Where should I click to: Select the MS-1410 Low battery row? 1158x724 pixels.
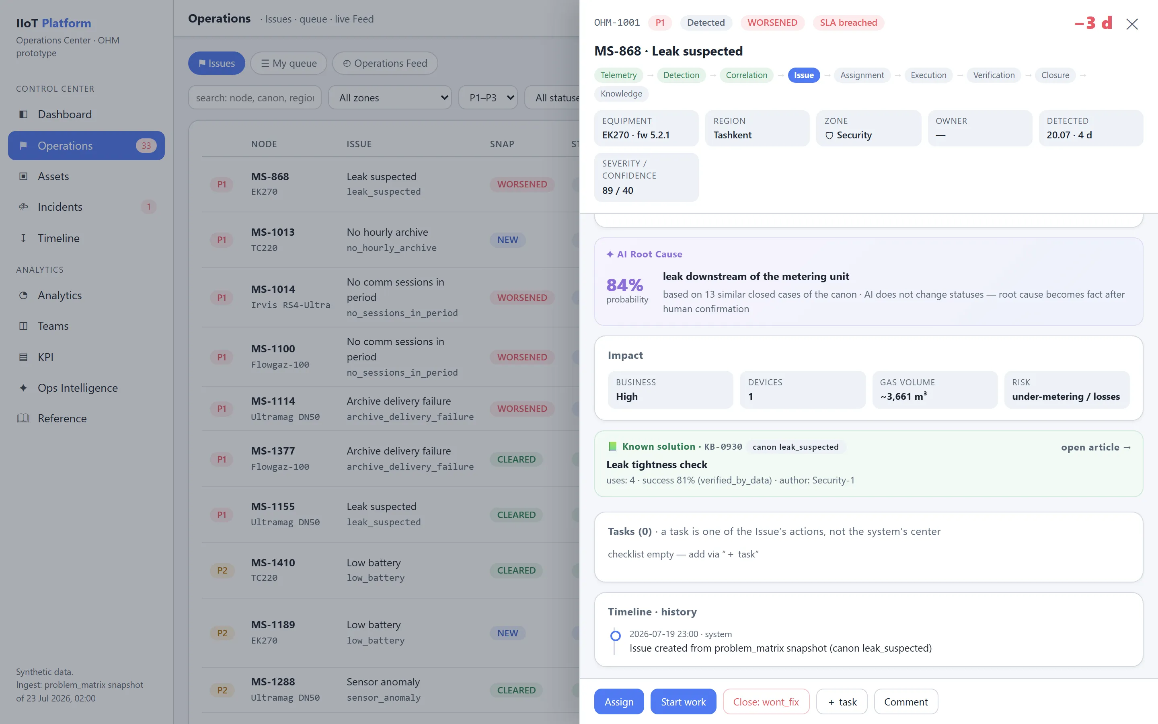point(390,570)
